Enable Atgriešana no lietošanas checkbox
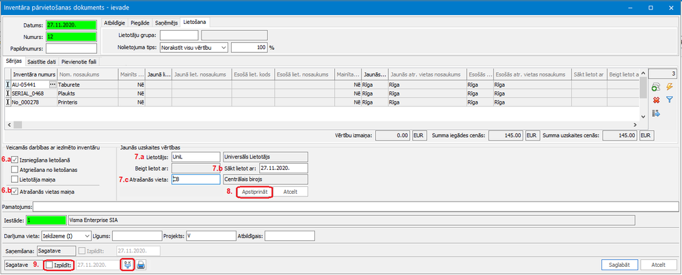Viewport: 682px width, 275px height. pyautogui.click(x=14, y=169)
